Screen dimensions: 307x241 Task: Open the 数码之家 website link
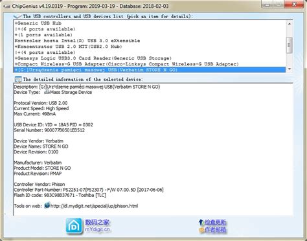point(97,222)
